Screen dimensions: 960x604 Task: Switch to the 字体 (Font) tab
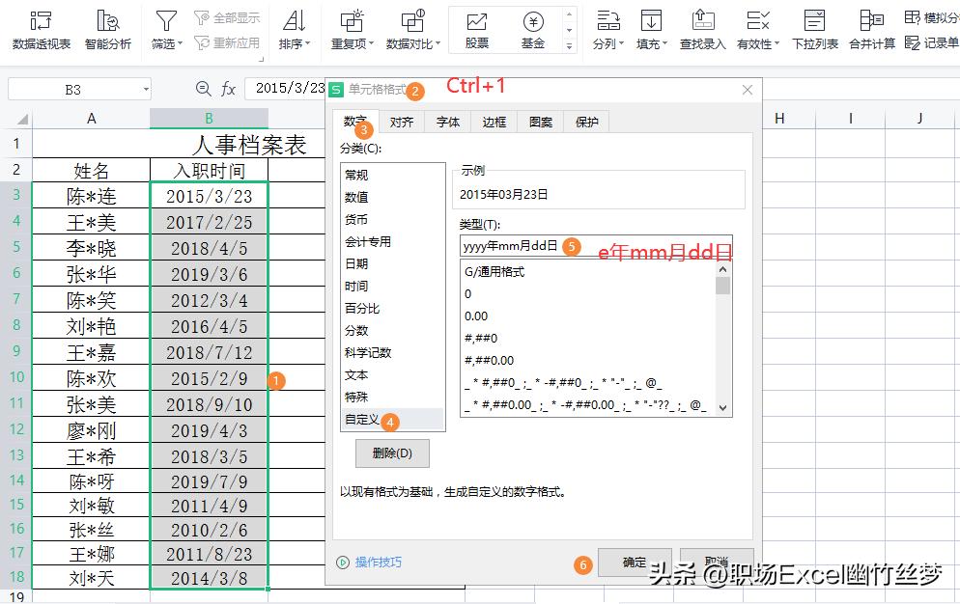coord(447,122)
